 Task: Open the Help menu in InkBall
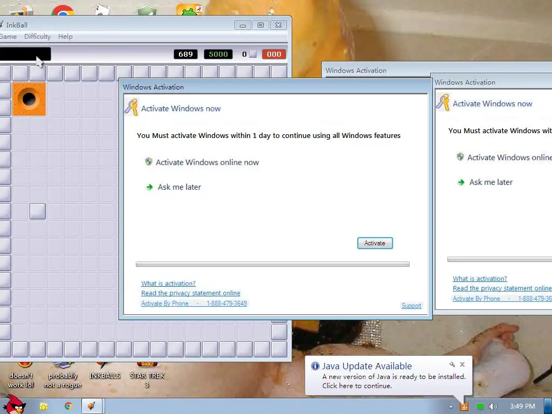[x=65, y=37]
